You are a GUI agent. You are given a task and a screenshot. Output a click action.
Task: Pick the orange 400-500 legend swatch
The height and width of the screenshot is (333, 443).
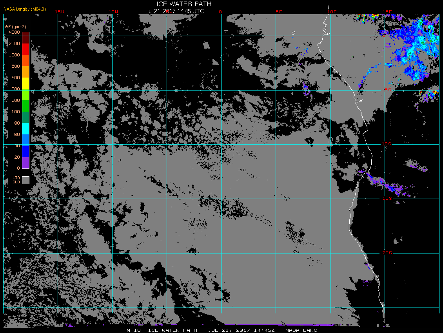point(26,72)
